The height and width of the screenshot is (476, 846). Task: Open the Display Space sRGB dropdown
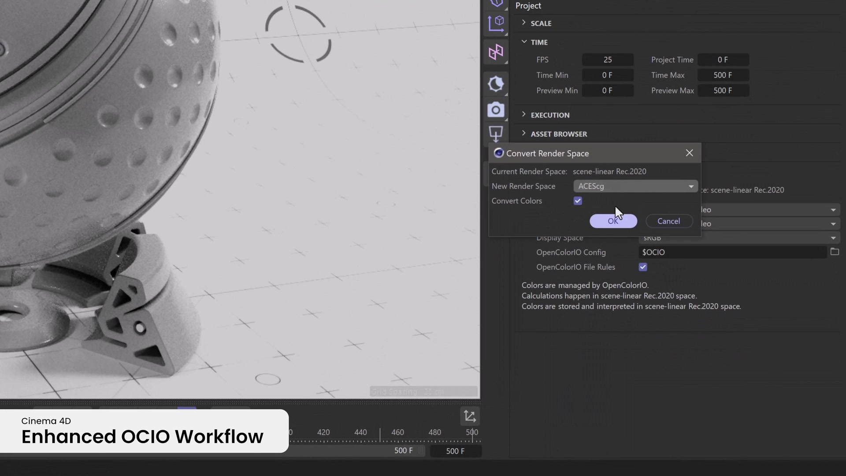pos(739,238)
